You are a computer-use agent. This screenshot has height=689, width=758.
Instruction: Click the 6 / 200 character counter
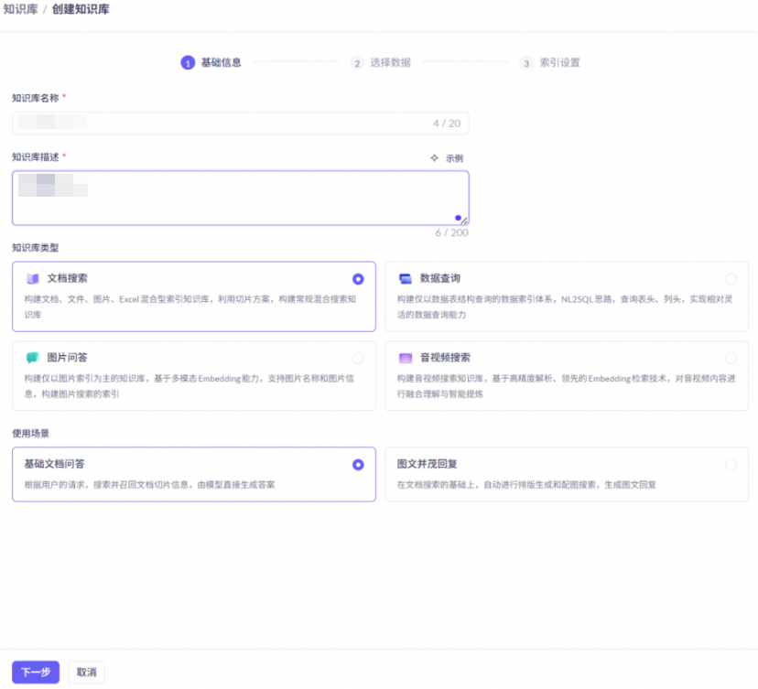coord(451,233)
